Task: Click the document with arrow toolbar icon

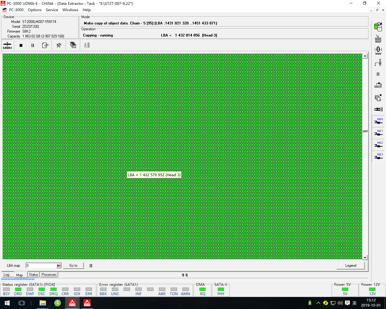Action: pos(45,45)
